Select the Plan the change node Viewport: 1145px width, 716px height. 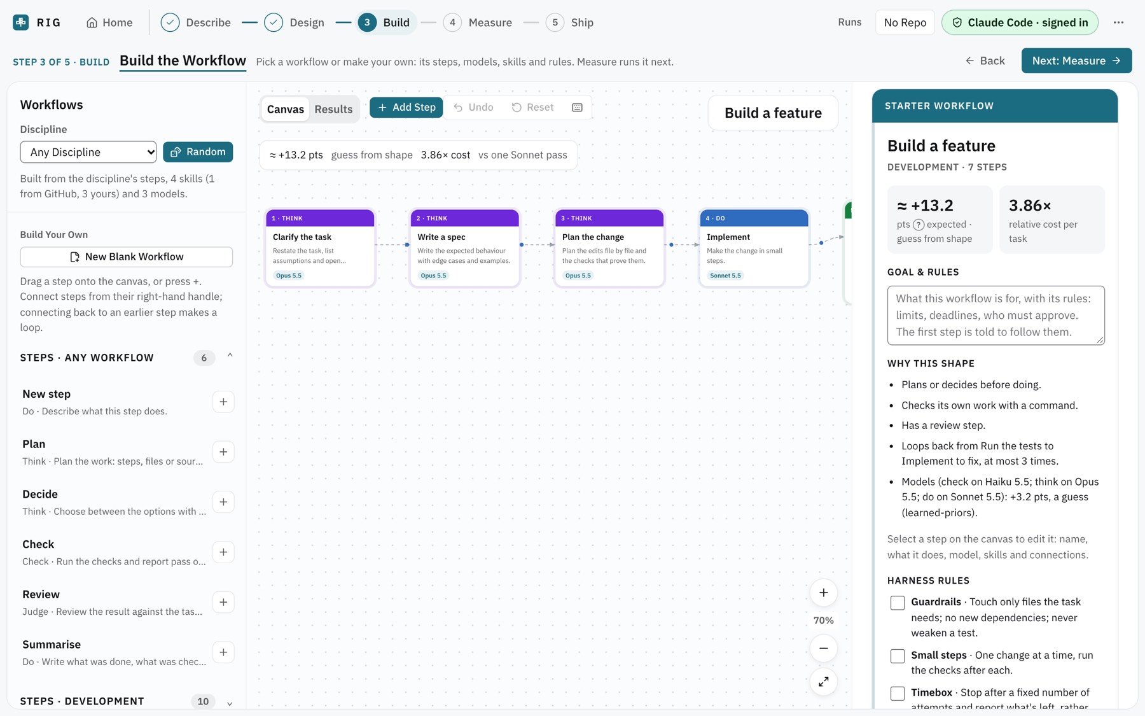point(609,248)
